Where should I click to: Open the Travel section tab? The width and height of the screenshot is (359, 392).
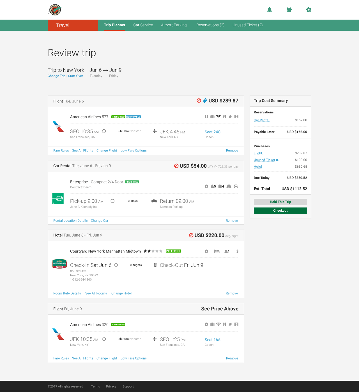tap(73, 25)
